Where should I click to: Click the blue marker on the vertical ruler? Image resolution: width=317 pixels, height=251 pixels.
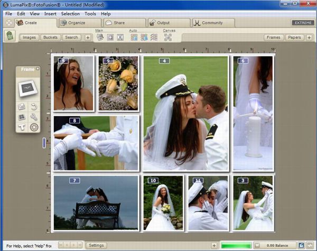(44, 143)
